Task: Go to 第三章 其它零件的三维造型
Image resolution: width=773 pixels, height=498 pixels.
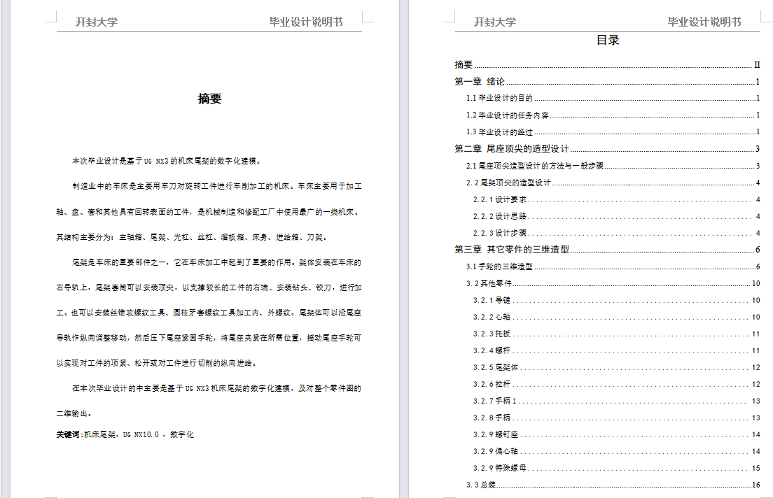Action: (607, 249)
